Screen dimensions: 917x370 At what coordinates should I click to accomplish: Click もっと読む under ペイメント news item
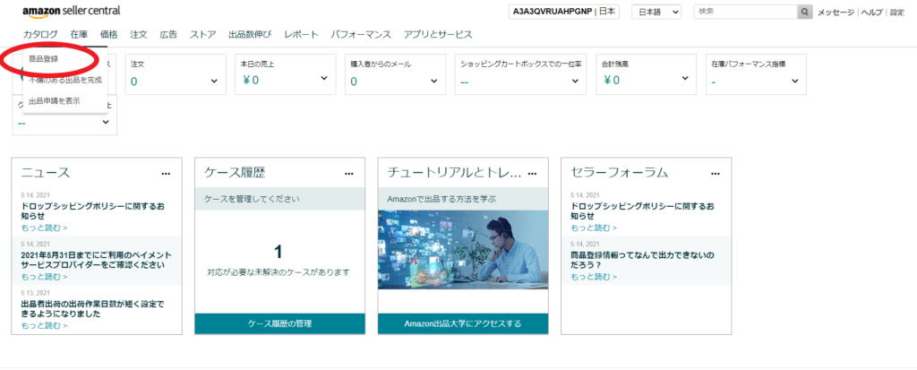pos(44,276)
